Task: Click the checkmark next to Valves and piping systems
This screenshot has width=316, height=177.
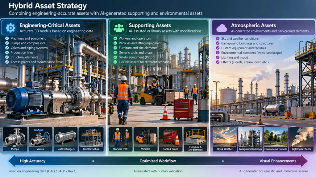Action: [x=7, y=48]
